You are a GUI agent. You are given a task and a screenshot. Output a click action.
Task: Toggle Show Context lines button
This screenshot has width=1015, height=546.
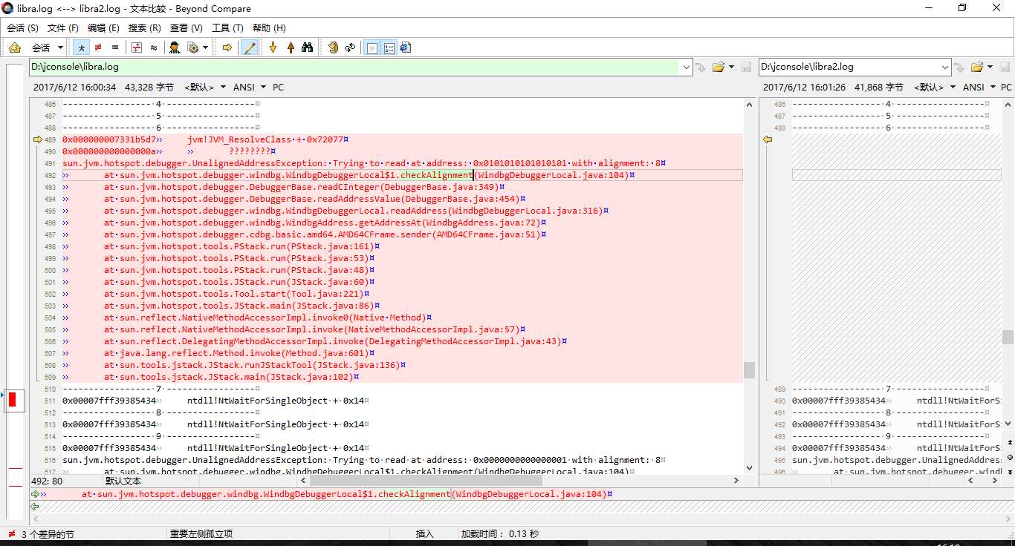pyautogui.click(x=137, y=47)
